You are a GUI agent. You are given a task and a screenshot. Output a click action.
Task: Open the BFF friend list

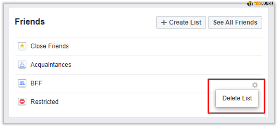point(36,83)
